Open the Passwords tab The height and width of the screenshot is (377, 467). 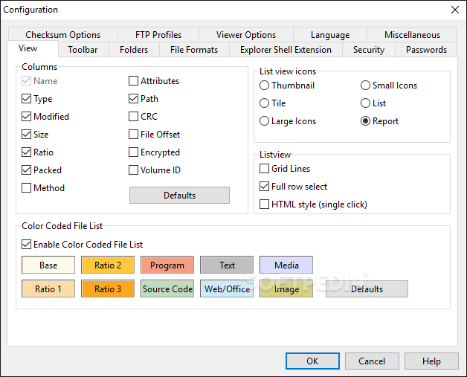pos(426,49)
